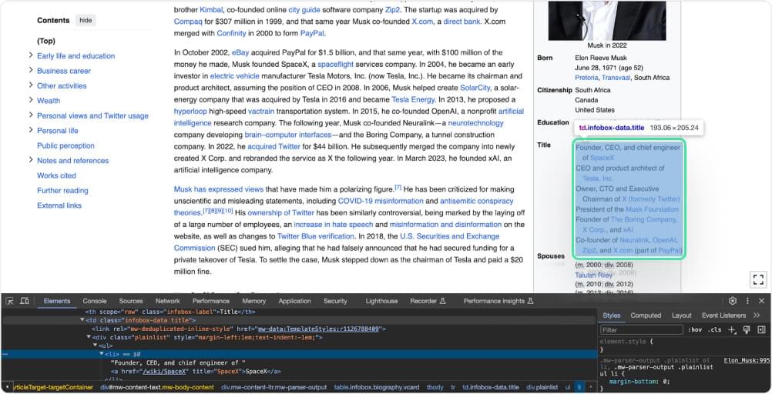
Task: Select the Computed sub-tab
Action: pos(646,316)
